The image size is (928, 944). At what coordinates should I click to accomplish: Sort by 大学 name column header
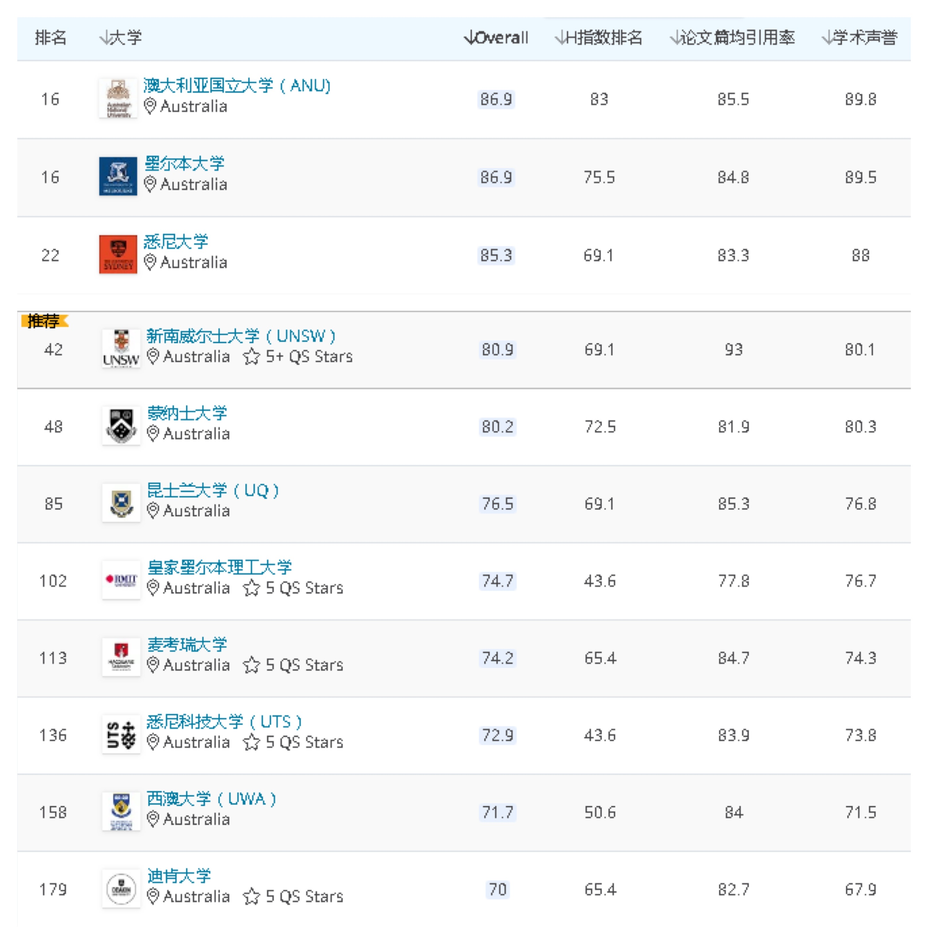pos(120,38)
